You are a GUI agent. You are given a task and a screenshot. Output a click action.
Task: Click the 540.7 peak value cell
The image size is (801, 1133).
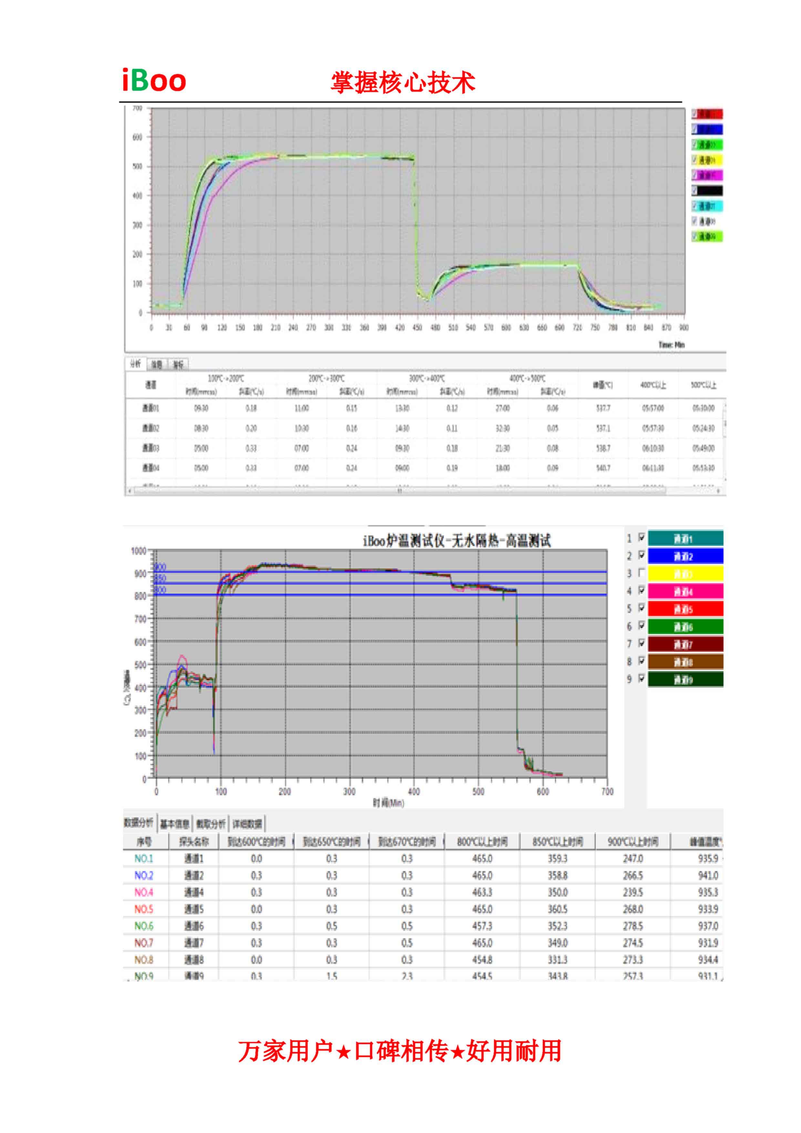click(x=603, y=468)
